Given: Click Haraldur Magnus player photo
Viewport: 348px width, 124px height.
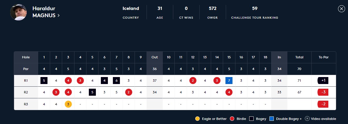Looking at the screenshot, I should [x=18, y=12].
